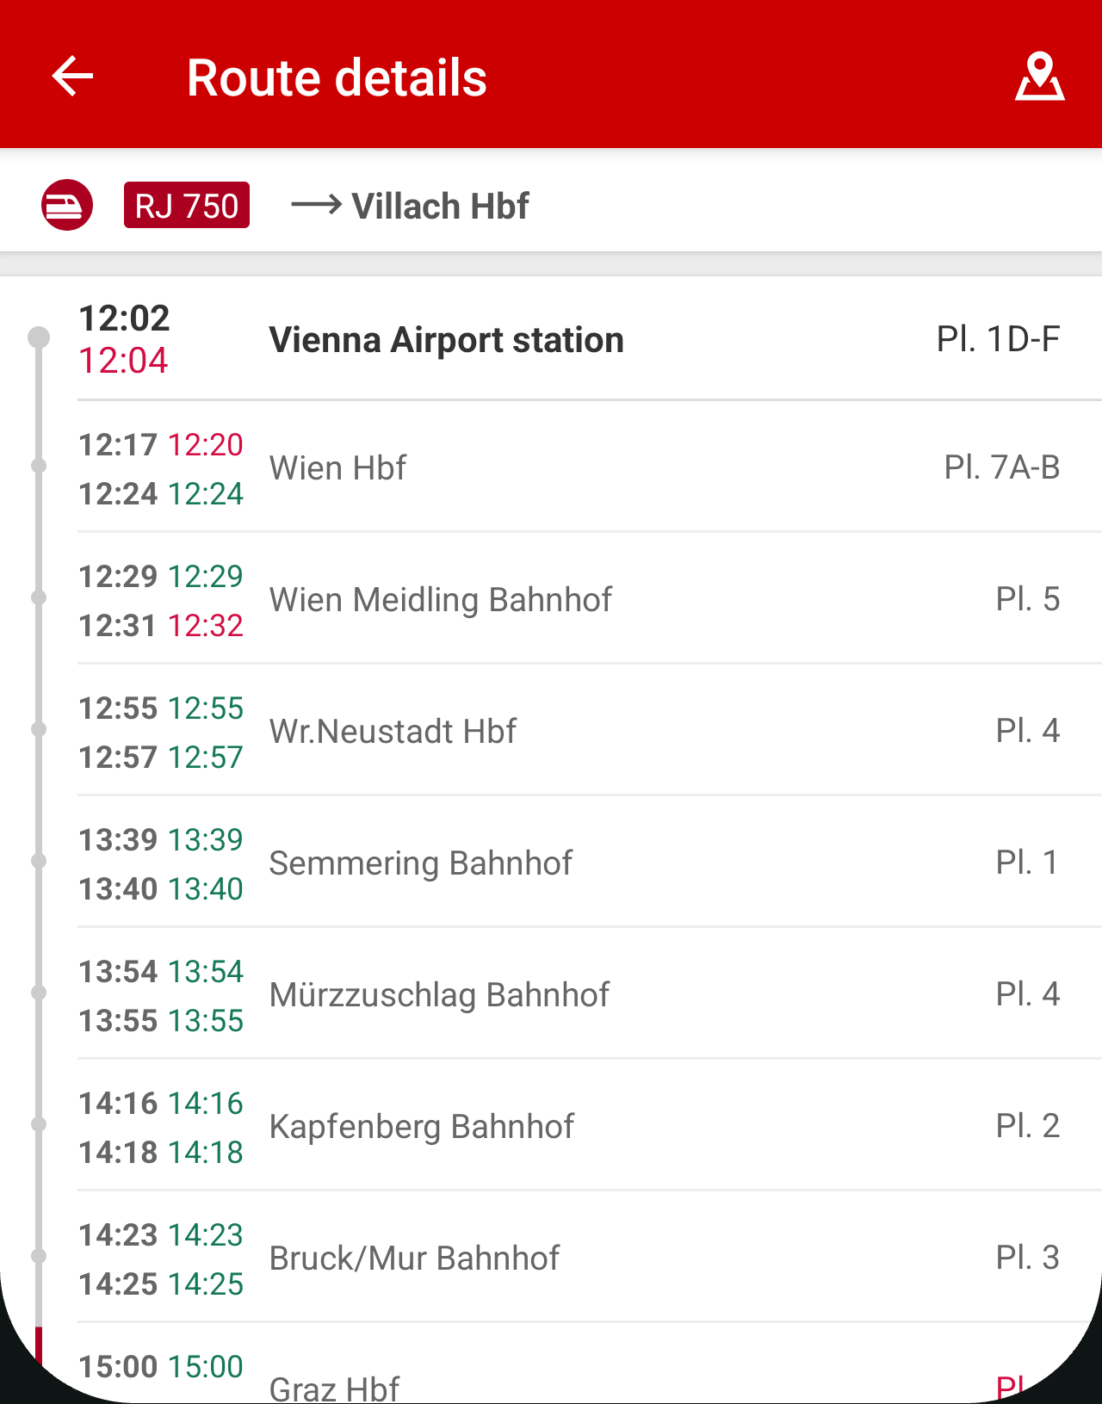This screenshot has height=1404, width=1102.
Task: Tap the Pl. 1D-F platform label
Action: click(x=998, y=339)
